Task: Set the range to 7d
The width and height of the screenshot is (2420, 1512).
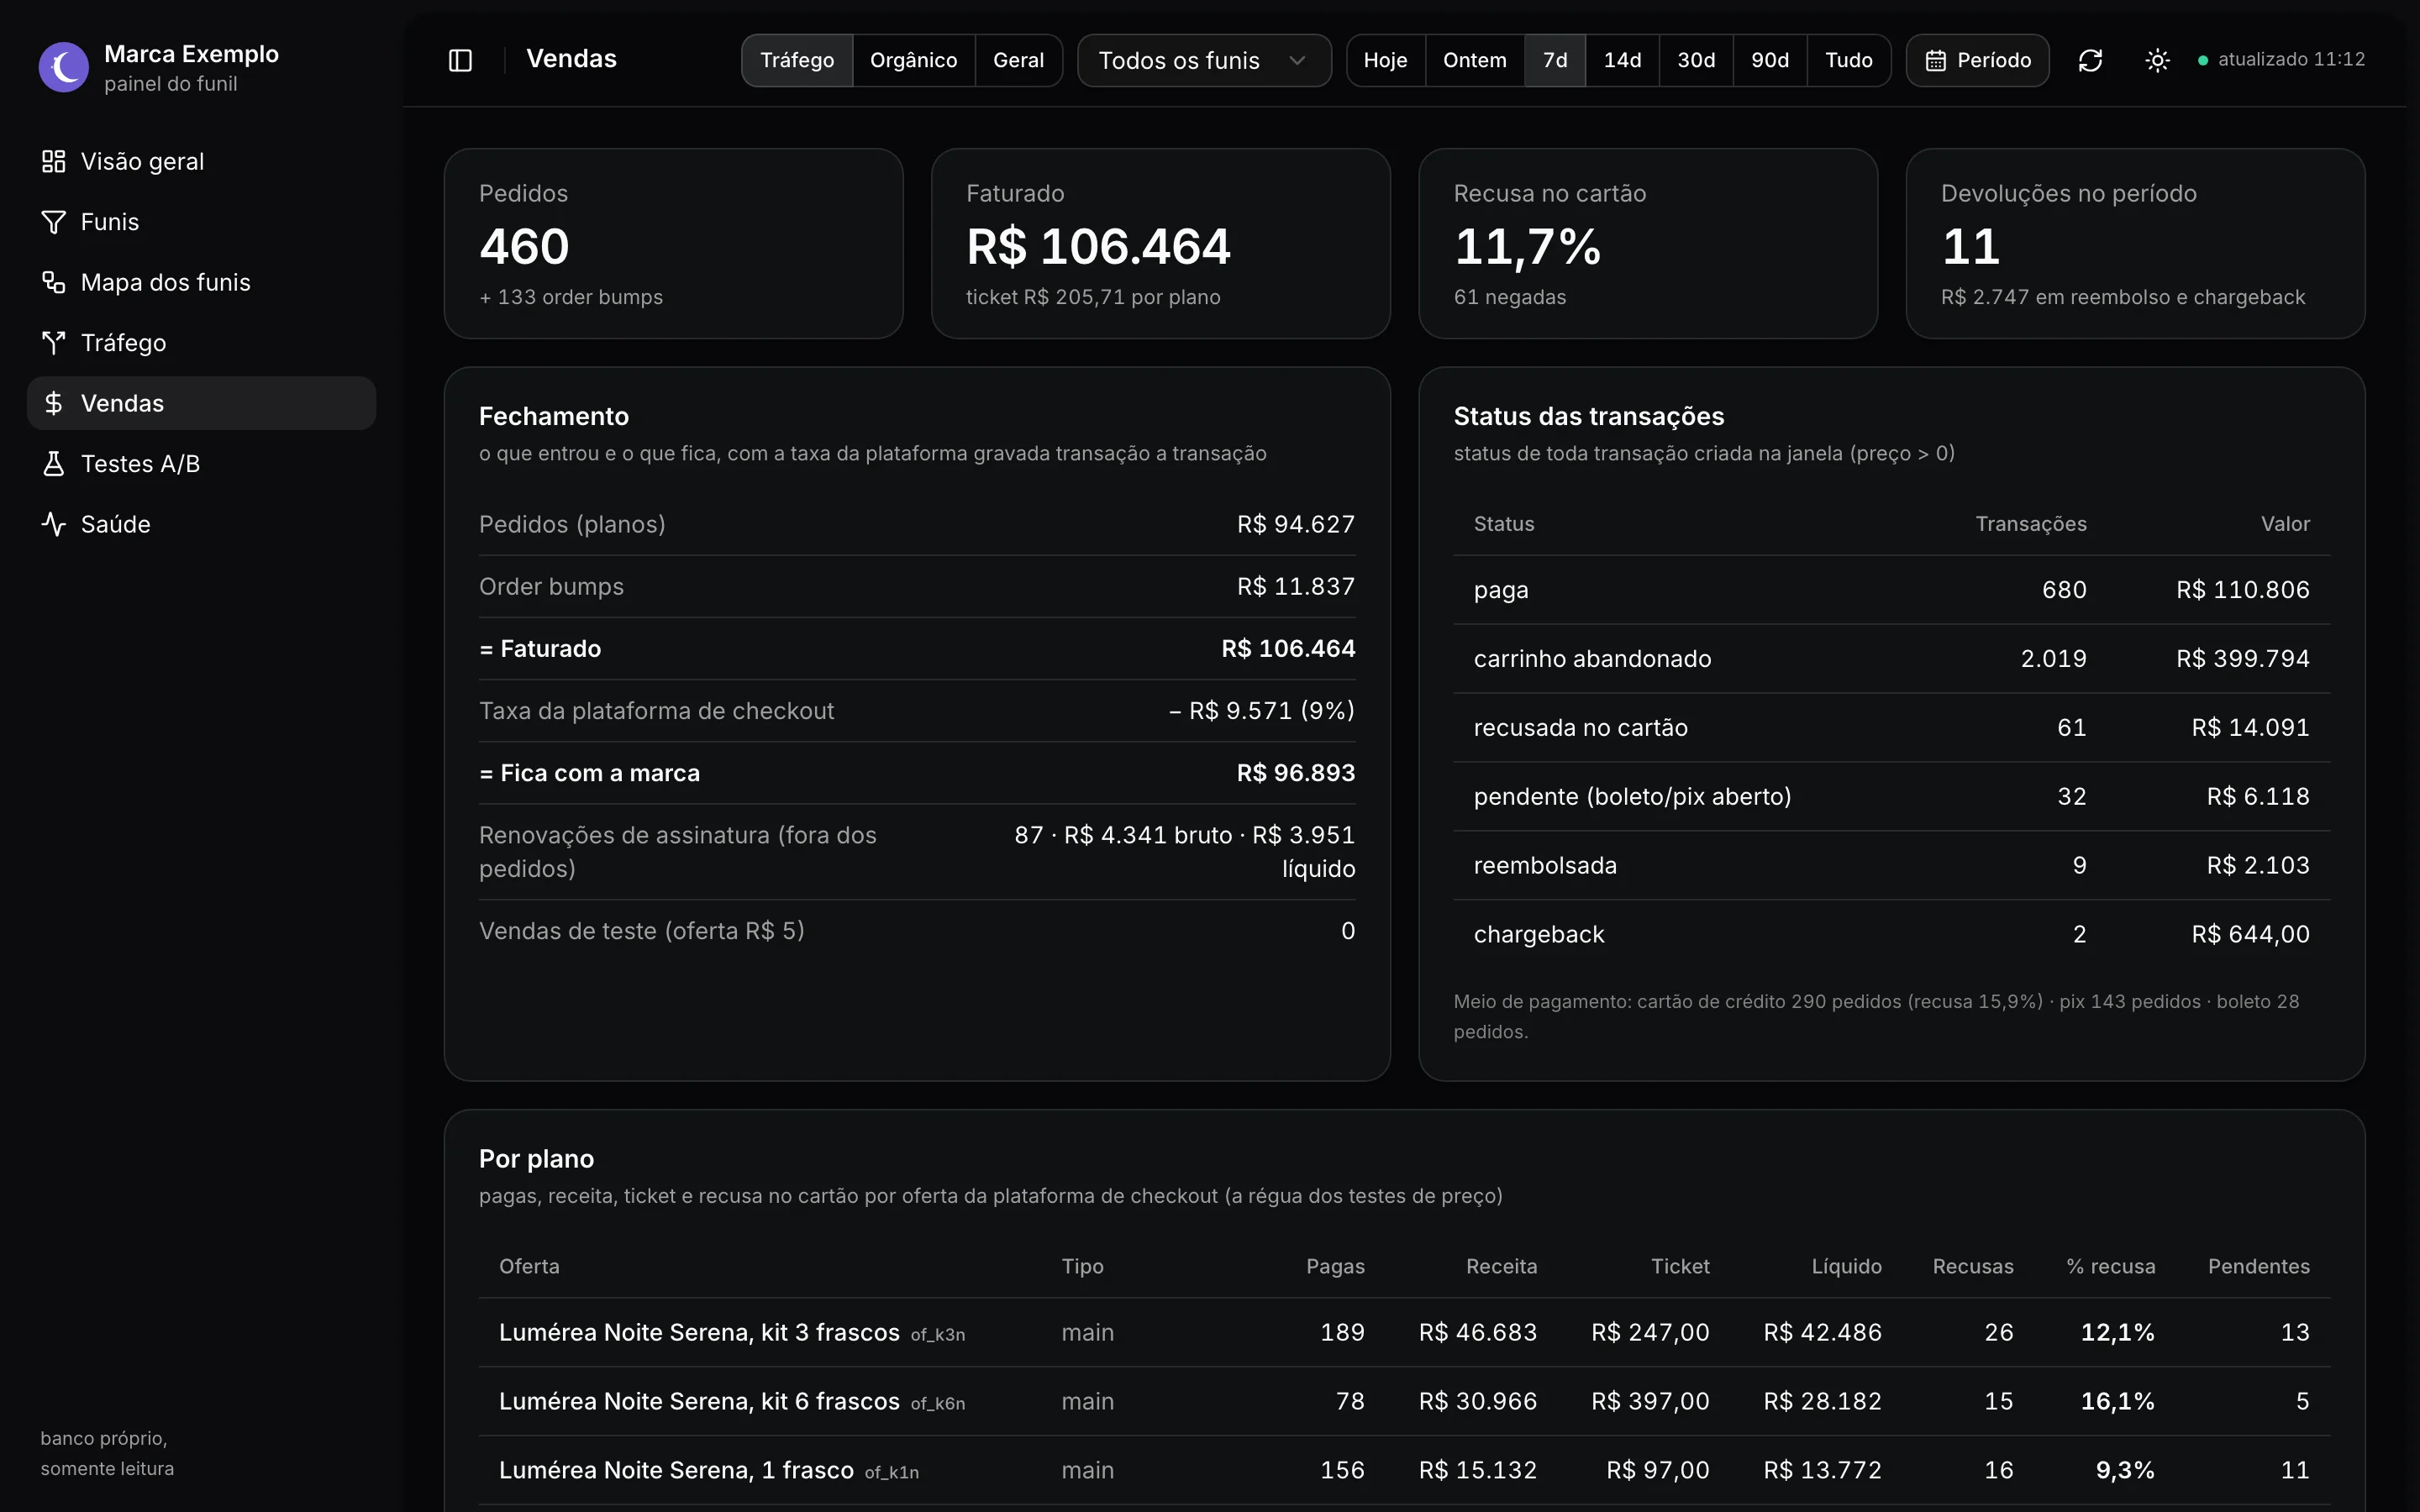Action: pos(1555,60)
